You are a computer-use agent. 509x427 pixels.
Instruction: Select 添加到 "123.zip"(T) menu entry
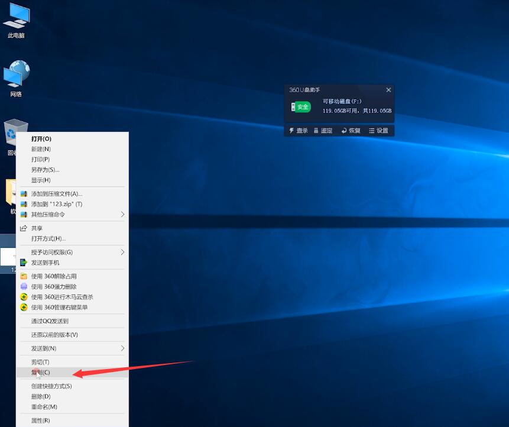pyautogui.click(x=72, y=204)
